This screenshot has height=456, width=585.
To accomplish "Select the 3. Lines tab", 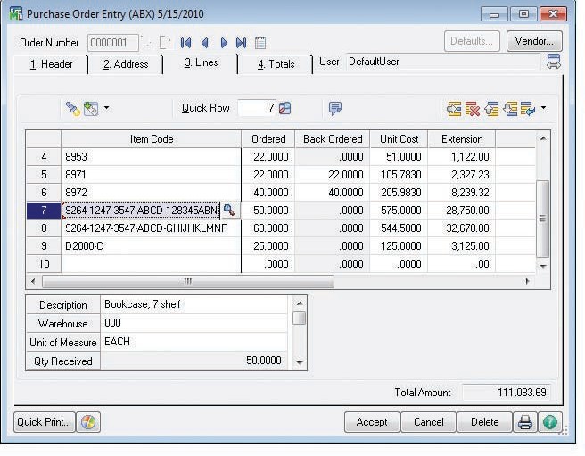I will coord(201,62).
